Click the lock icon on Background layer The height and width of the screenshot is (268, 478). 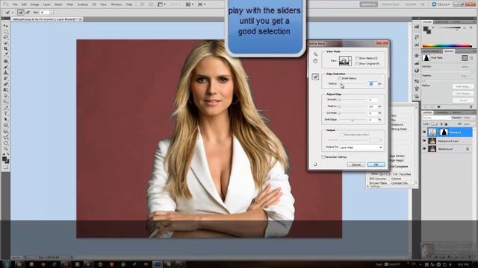468,149
